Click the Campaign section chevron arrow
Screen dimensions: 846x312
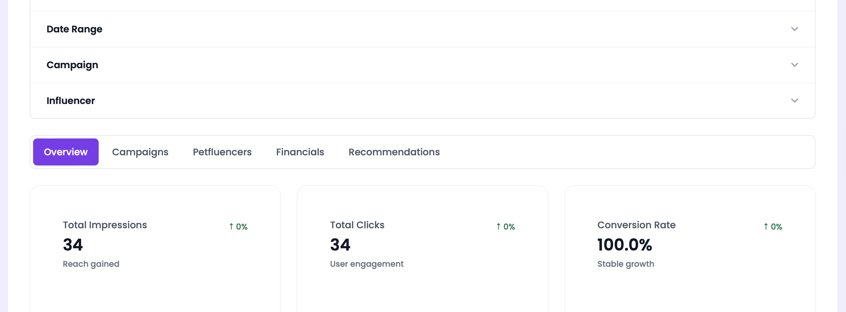(x=795, y=65)
